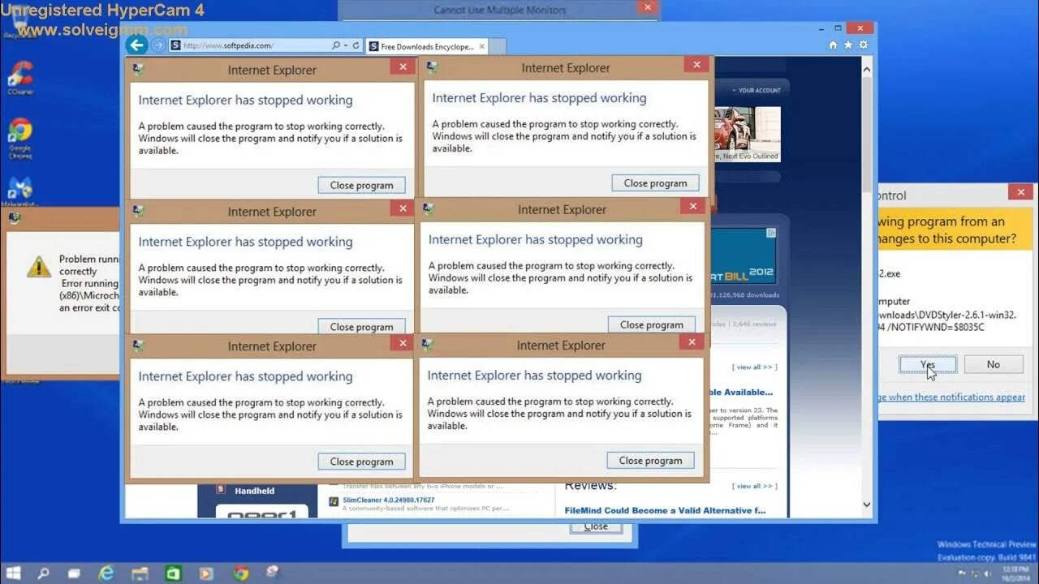
Task: Click the SlimCleaner app icon
Action: tap(333, 501)
